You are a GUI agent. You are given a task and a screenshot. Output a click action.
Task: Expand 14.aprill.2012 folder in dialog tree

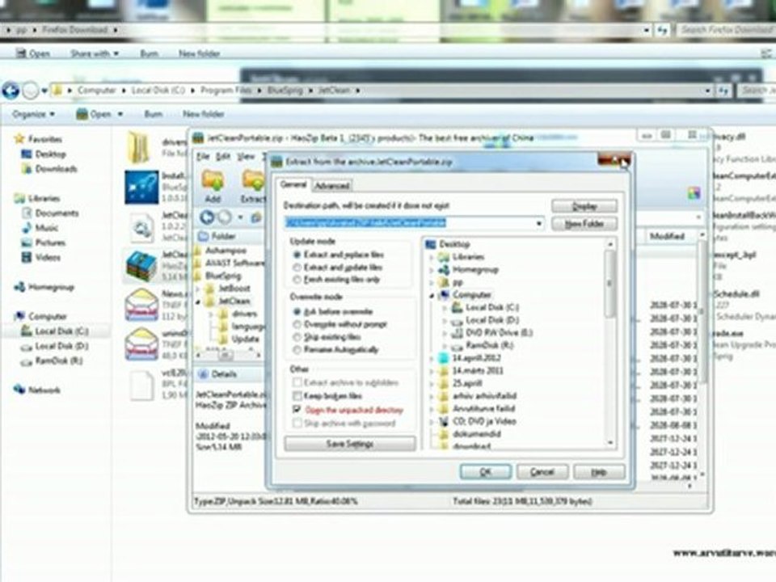(432, 358)
